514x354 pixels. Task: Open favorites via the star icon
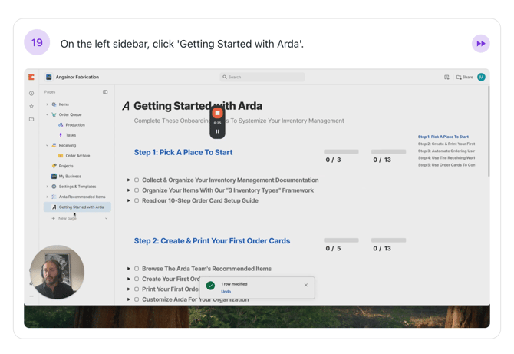(31, 106)
